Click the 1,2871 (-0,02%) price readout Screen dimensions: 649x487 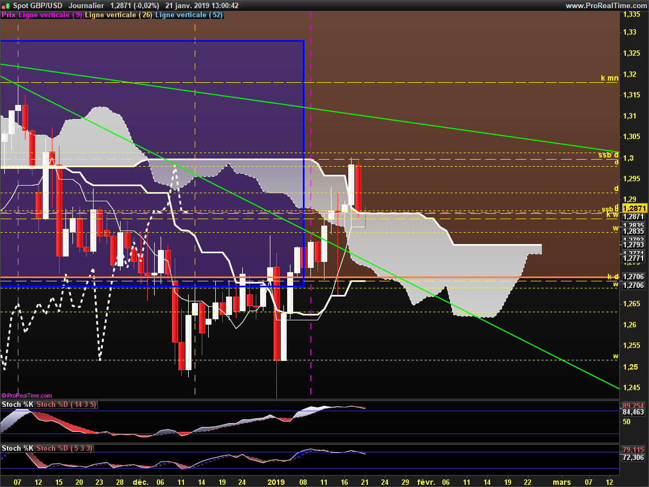pyautogui.click(x=135, y=5)
